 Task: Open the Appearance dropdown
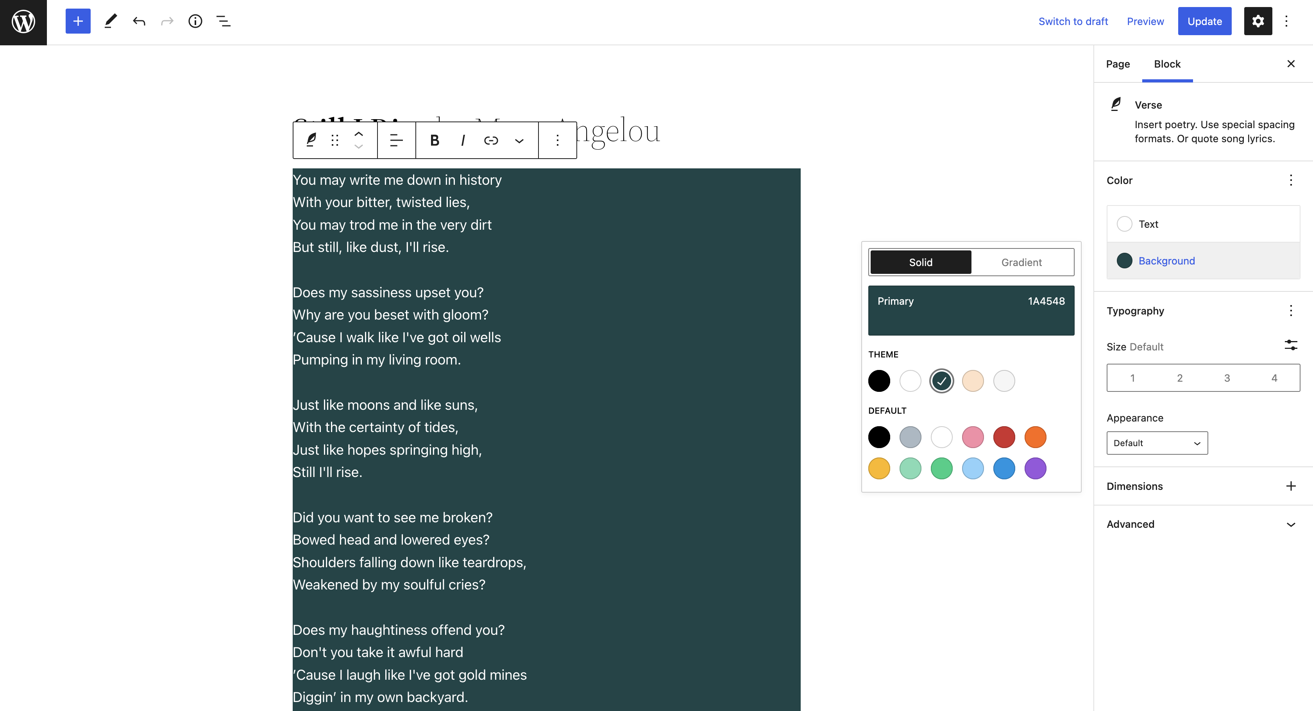1157,442
